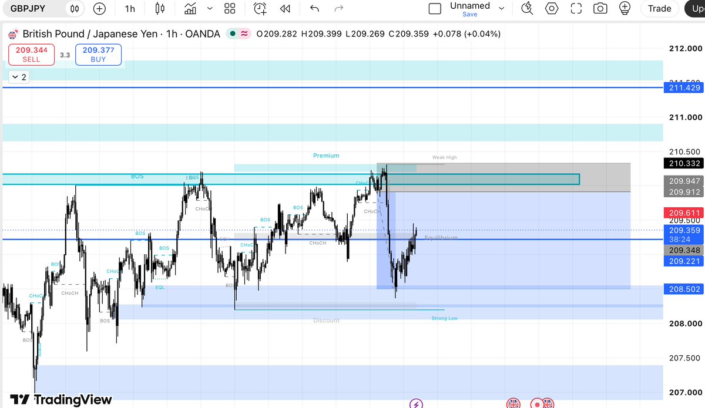This screenshot has height=408, width=705.
Task: Open the 1h timeframe selector
Action: 130,8
